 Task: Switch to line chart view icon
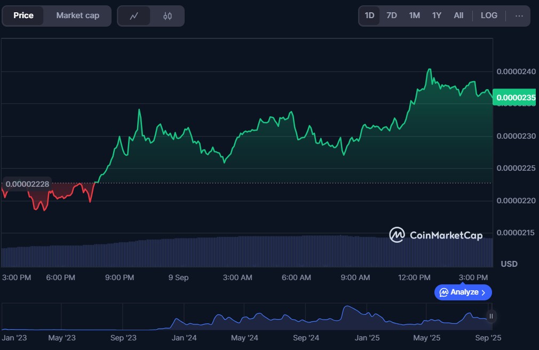[134, 16]
